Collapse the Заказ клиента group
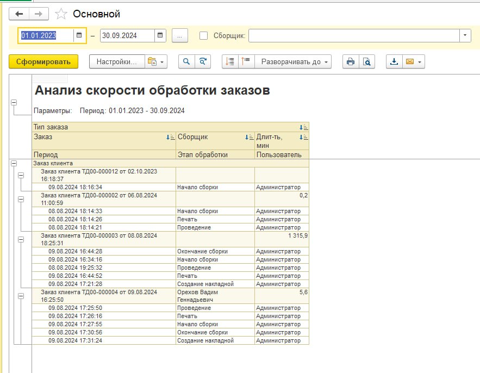480x373 pixels. pyautogui.click(x=14, y=163)
